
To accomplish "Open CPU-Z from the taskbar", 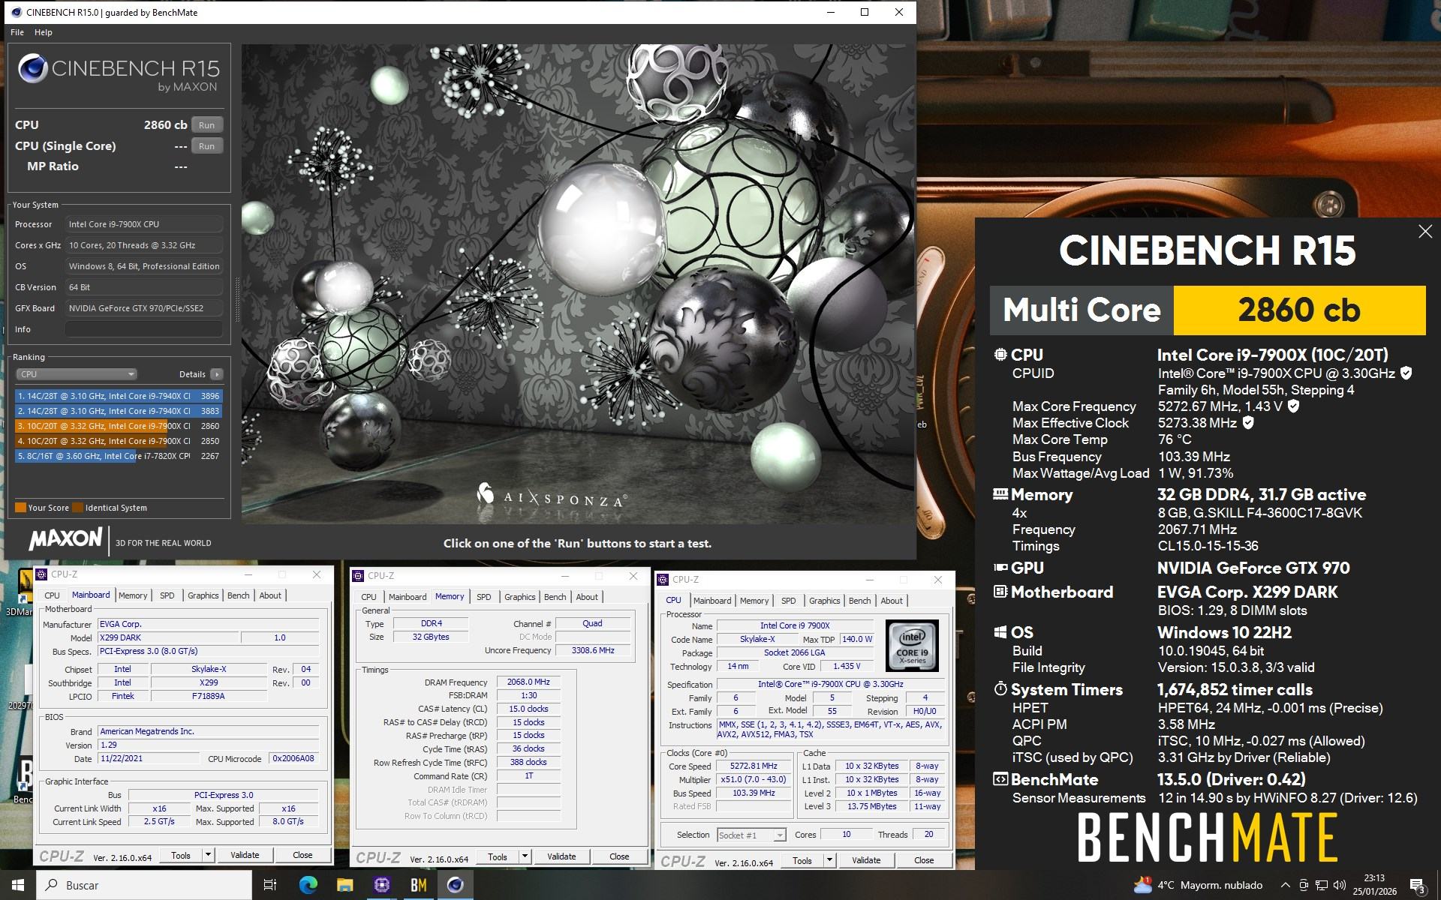I will click(382, 885).
